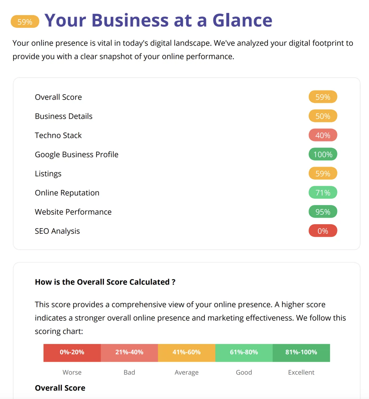Select the orange 41%-60% chart segment
Screen dimensions: 369x399
pos(186,353)
